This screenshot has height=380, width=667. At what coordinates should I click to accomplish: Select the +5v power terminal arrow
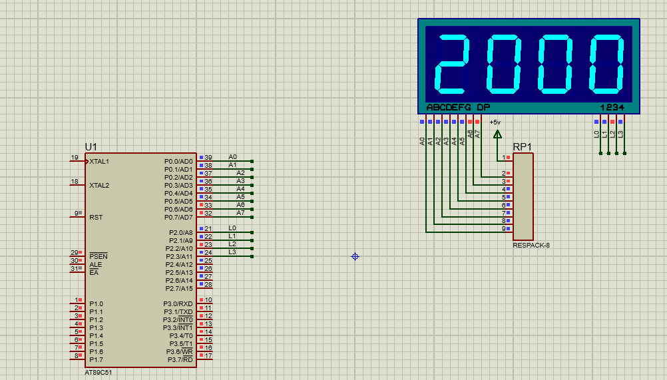(x=497, y=134)
